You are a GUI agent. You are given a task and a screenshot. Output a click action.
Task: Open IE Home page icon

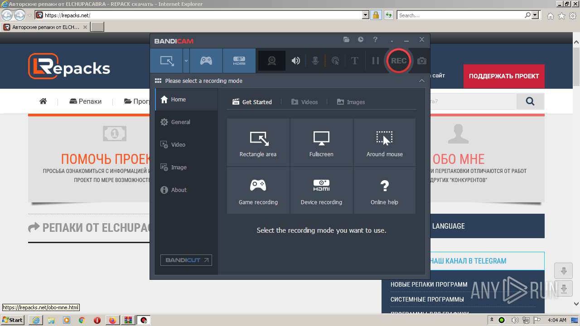tap(550, 15)
